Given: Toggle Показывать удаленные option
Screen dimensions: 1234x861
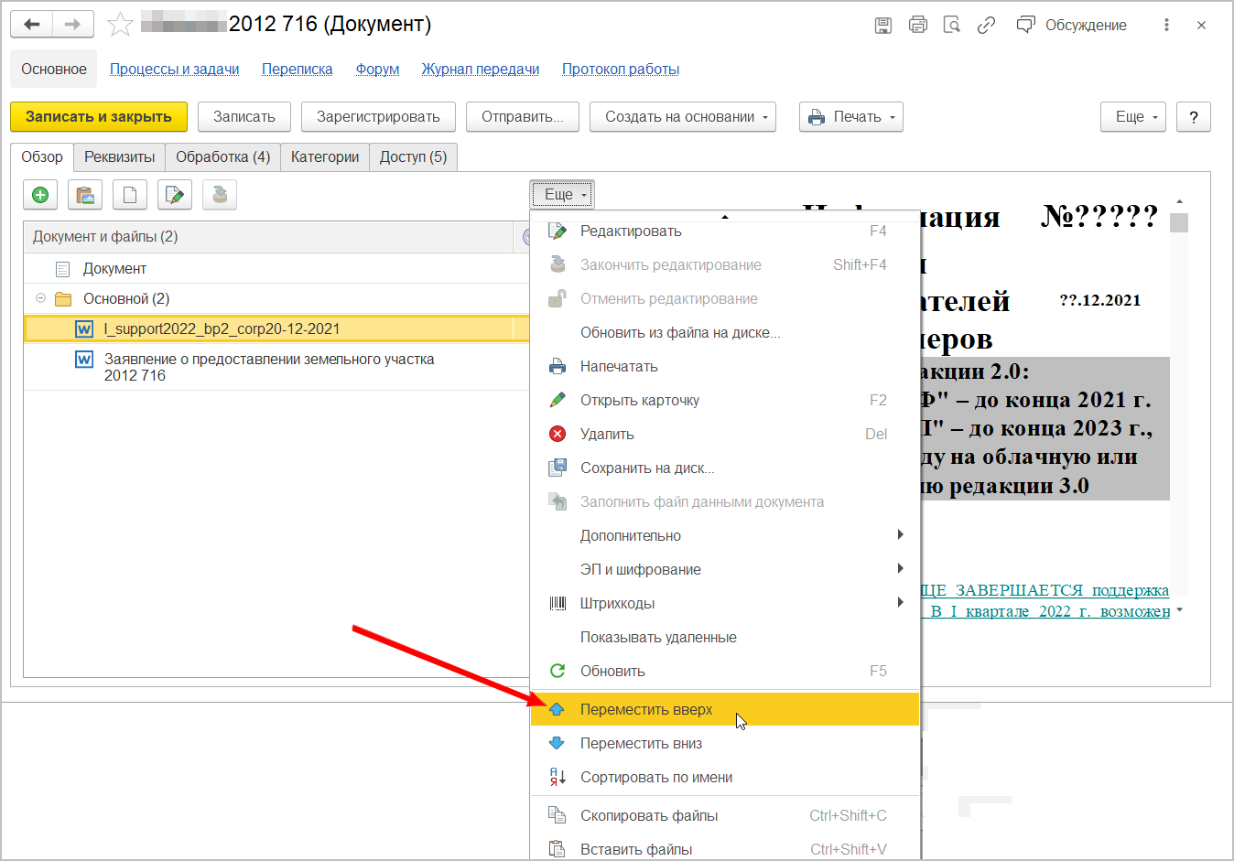Looking at the screenshot, I should coord(725,638).
